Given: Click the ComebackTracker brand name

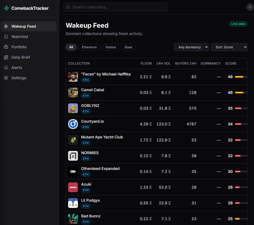Looking at the screenshot, I should pos(30,8).
